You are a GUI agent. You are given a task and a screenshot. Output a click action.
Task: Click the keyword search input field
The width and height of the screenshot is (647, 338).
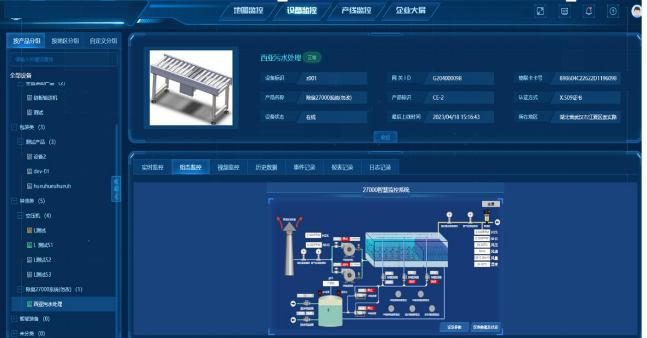[x=63, y=60]
